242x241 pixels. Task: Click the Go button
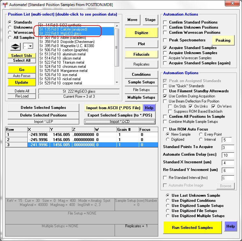coord(22,70)
